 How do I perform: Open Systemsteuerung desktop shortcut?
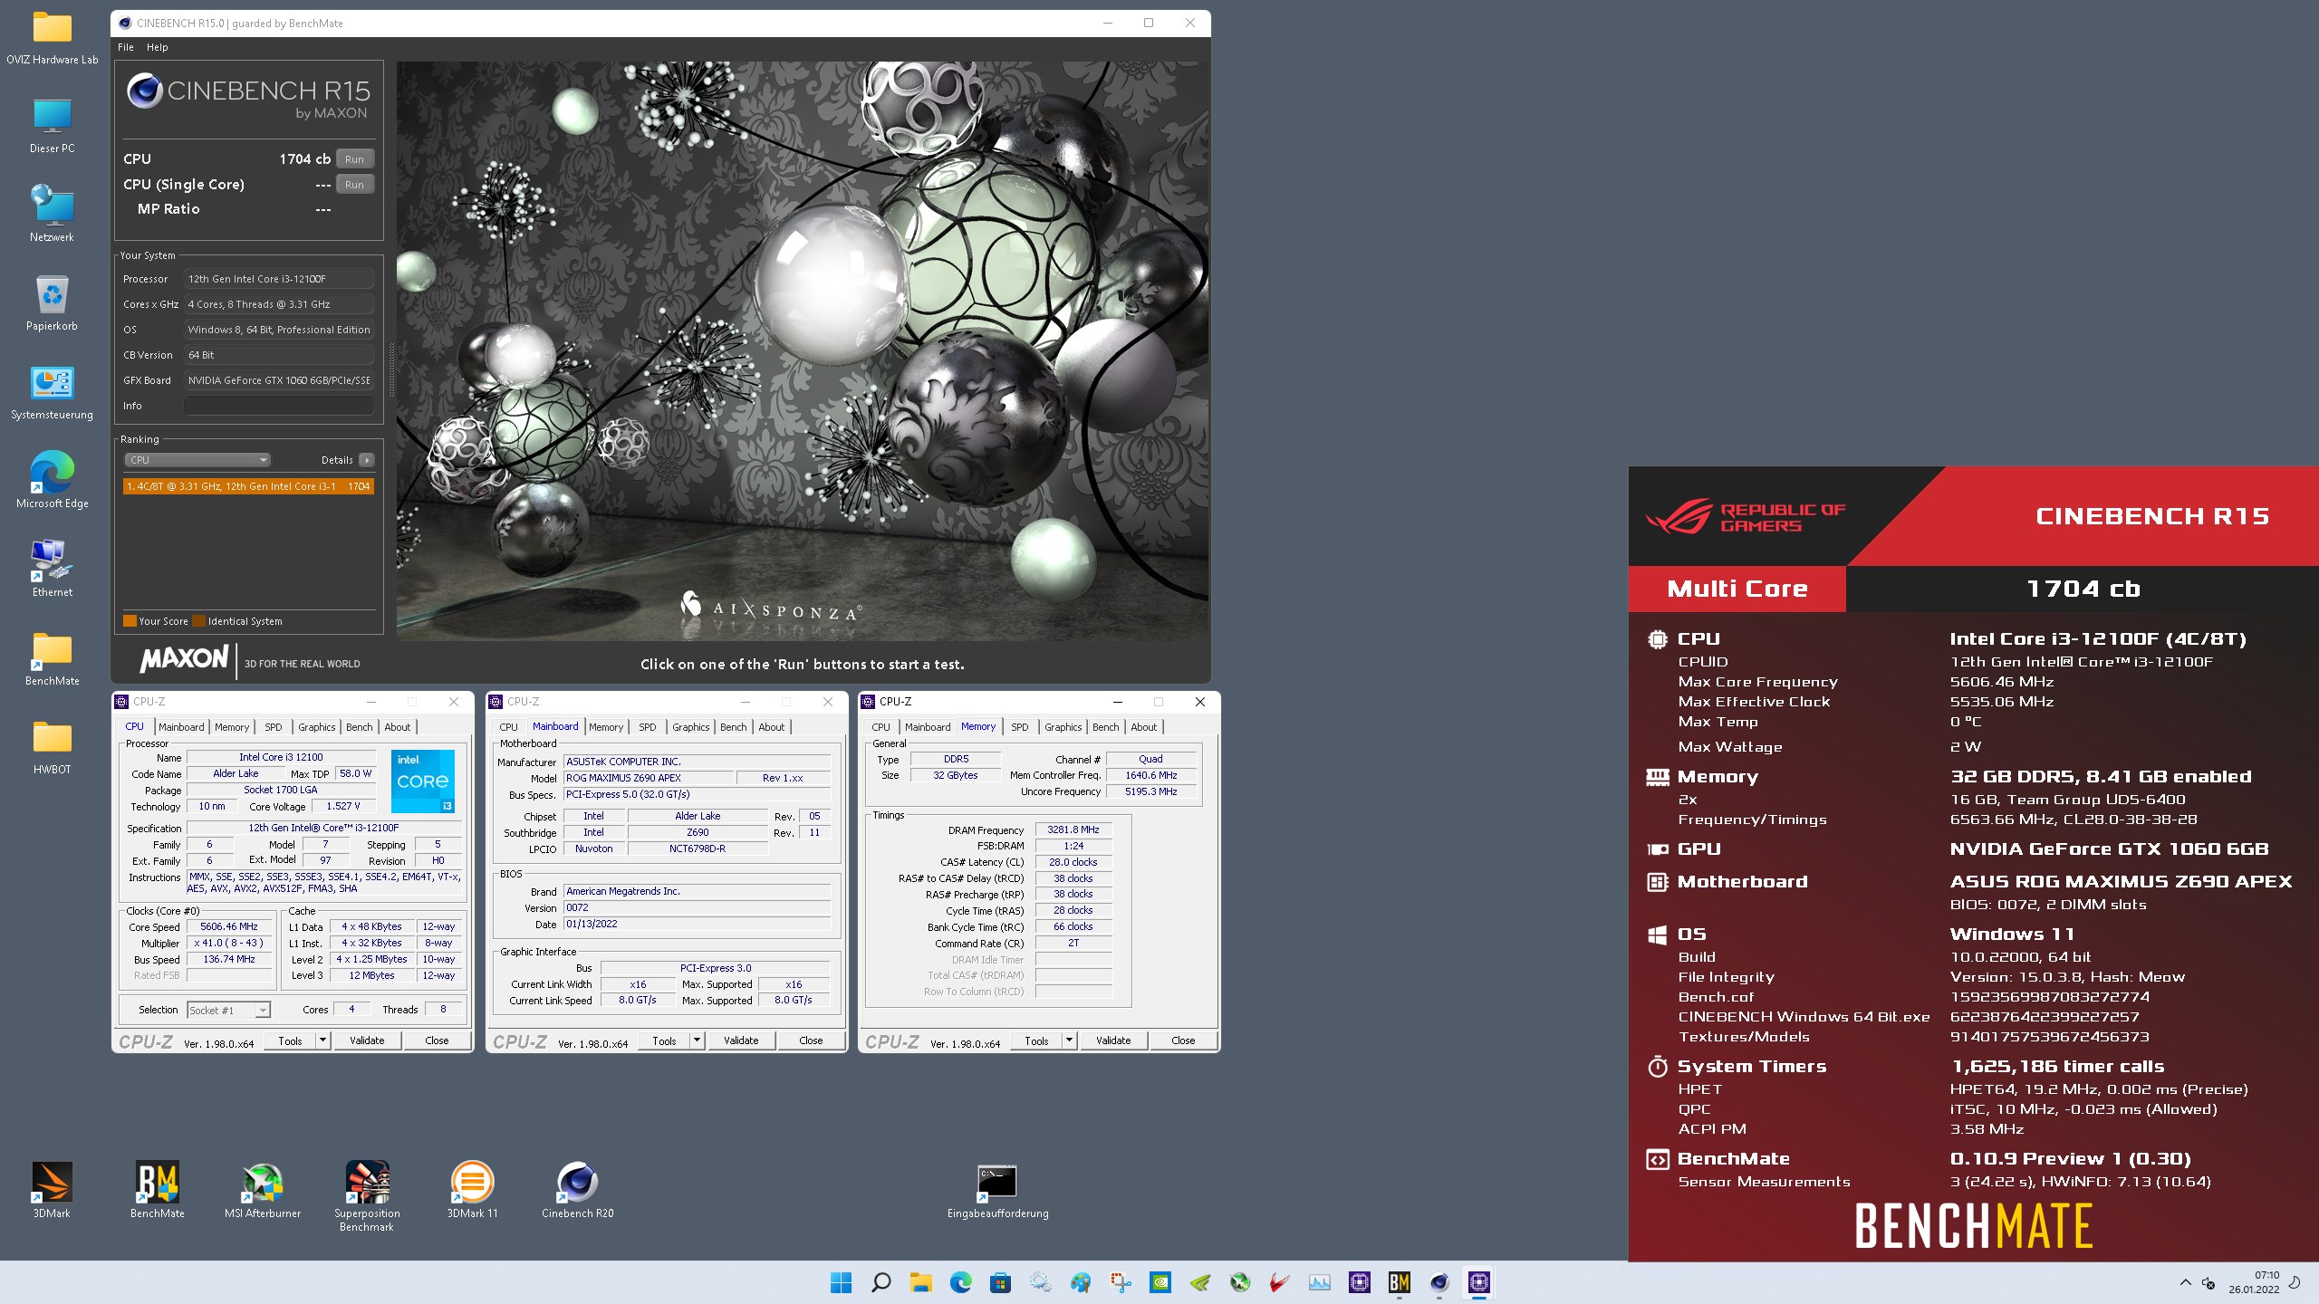[x=52, y=392]
